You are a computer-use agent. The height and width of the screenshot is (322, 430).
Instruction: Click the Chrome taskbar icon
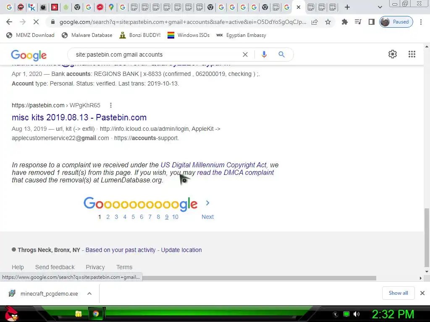96,314
